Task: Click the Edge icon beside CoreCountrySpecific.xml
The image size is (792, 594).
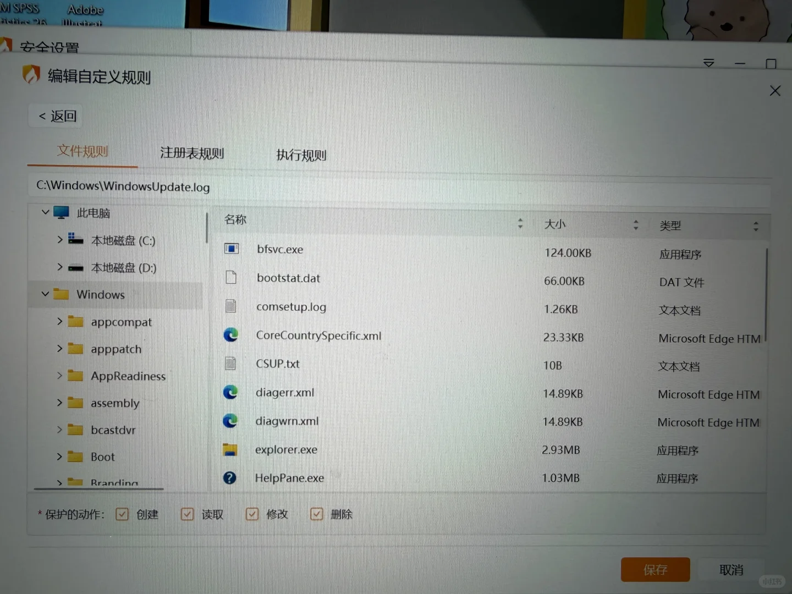Action: pyautogui.click(x=230, y=335)
